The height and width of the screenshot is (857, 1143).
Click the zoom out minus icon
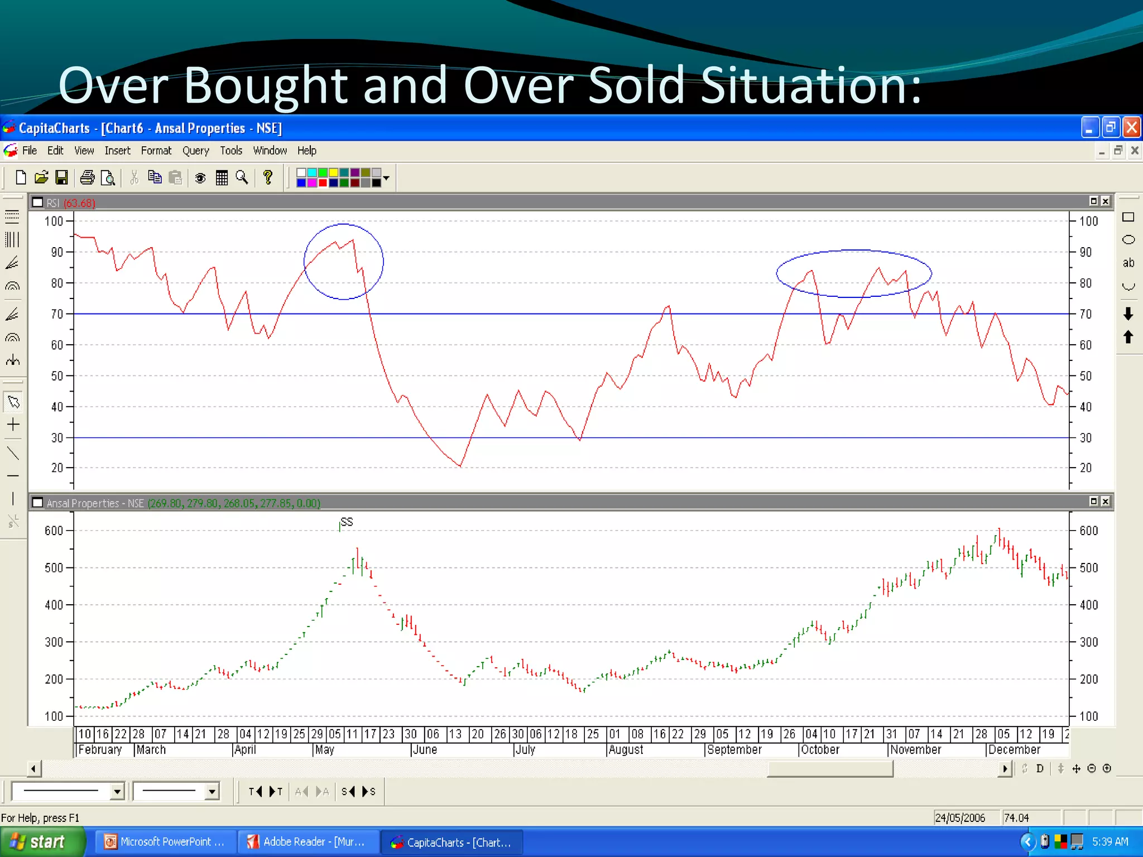[x=1092, y=768]
